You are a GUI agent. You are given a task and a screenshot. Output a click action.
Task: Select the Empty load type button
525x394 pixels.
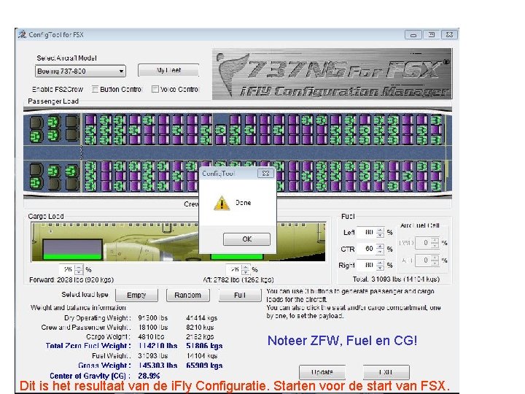click(x=136, y=295)
